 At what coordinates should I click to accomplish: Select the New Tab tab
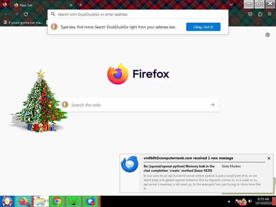coord(43,5)
